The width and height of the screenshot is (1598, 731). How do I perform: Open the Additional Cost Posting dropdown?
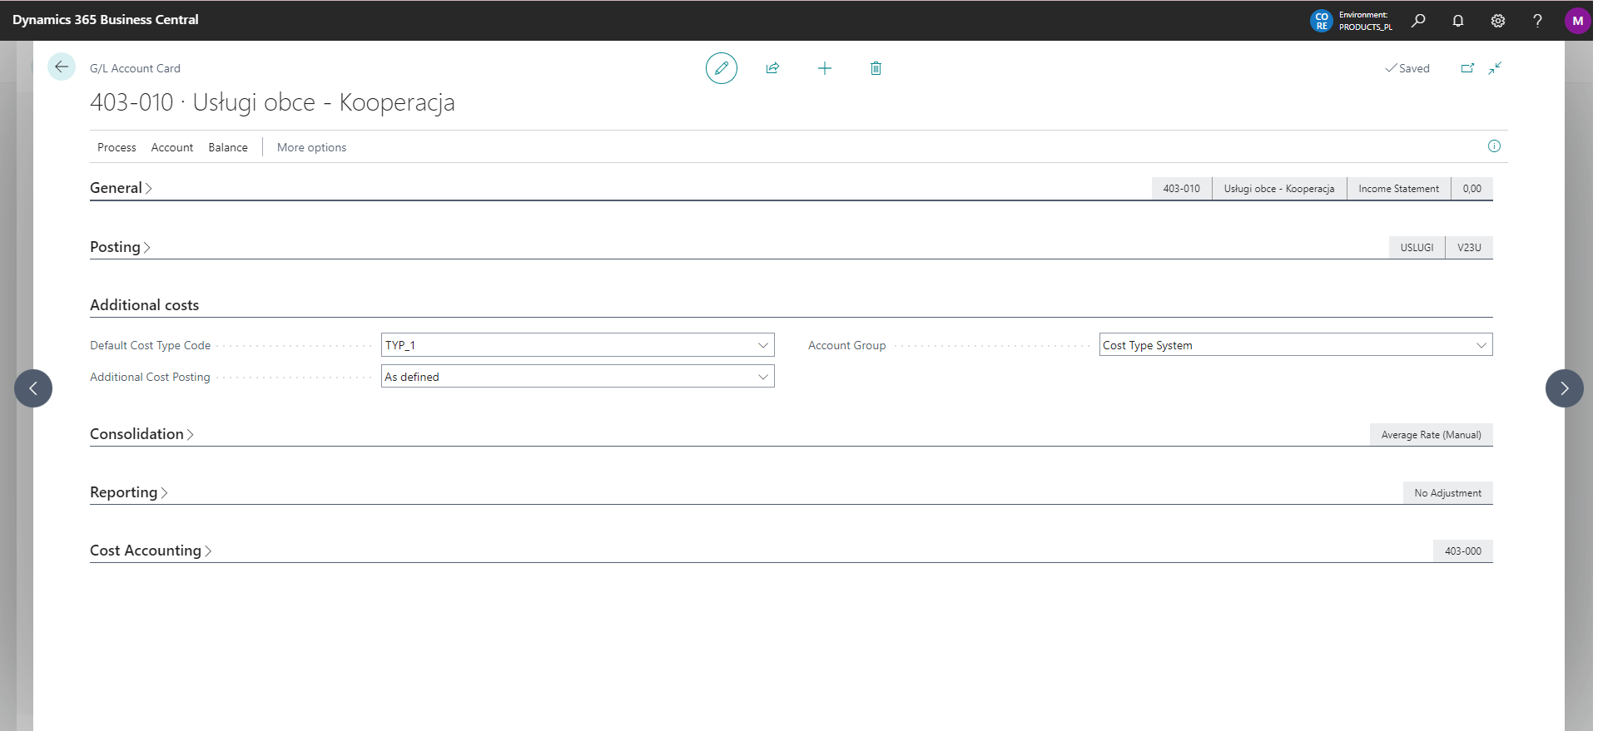click(762, 377)
